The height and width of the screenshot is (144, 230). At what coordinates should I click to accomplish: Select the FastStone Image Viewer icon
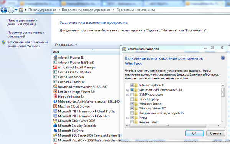pyautogui.click(x=55, y=91)
